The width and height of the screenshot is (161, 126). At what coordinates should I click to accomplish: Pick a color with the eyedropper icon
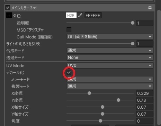(x=80, y=15)
